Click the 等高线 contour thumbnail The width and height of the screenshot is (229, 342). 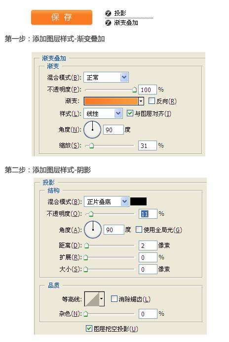coord(92,299)
